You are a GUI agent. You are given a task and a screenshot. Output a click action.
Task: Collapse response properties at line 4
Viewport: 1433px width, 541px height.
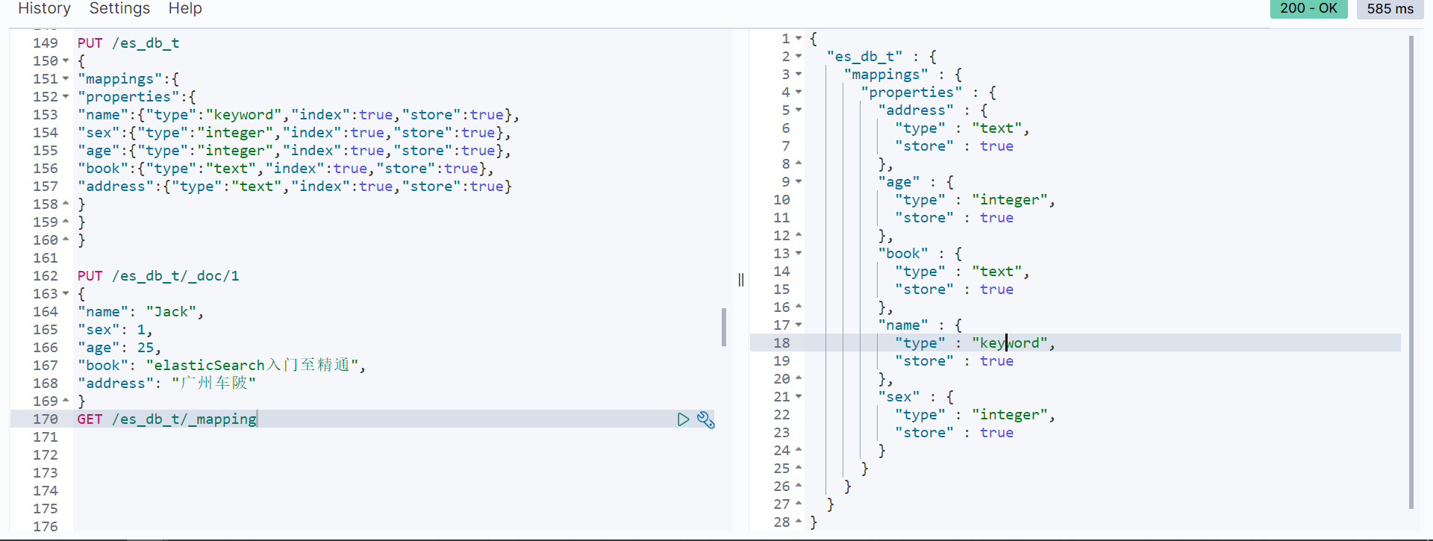pyautogui.click(x=799, y=92)
